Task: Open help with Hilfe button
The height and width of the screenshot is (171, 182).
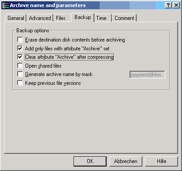Action: tap(162, 161)
